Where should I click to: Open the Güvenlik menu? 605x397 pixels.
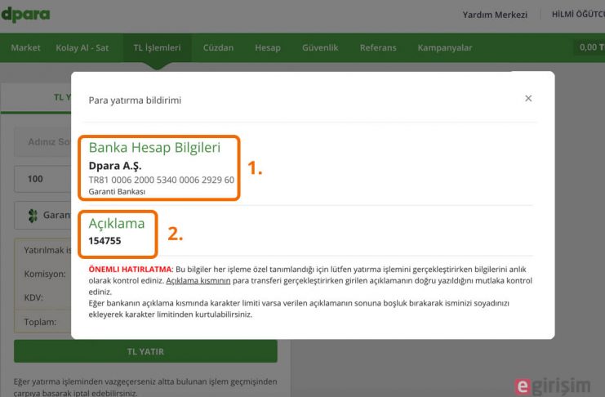pos(320,48)
